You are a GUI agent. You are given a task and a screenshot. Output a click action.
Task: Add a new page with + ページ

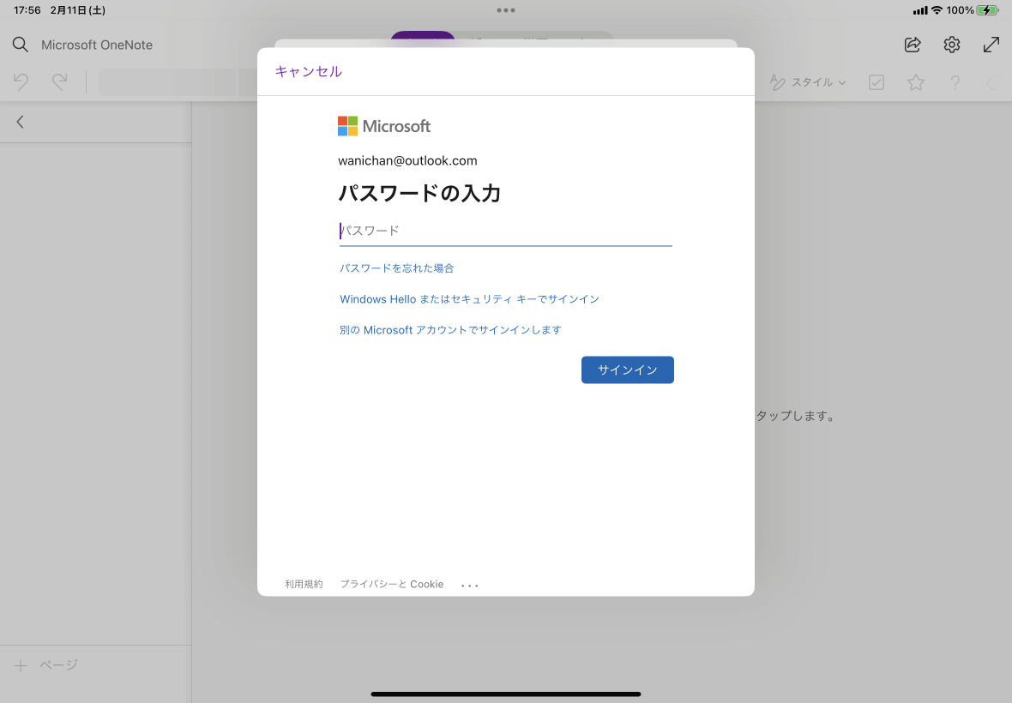(45, 665)
